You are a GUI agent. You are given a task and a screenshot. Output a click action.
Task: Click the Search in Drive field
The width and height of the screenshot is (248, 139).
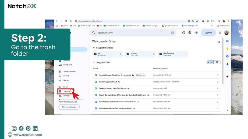coord(133,33)
